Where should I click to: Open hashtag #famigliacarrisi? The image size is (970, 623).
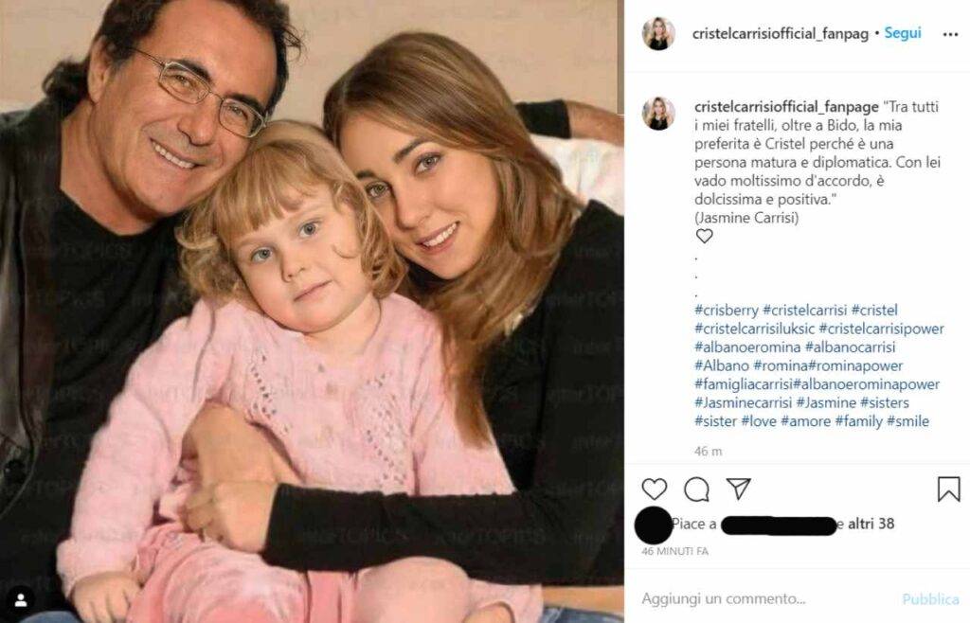(744, 384)
